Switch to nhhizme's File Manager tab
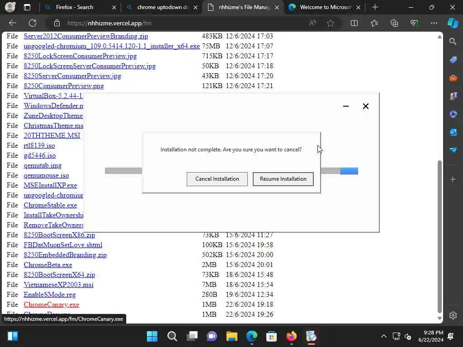463x347 pixels. point(244,7)
